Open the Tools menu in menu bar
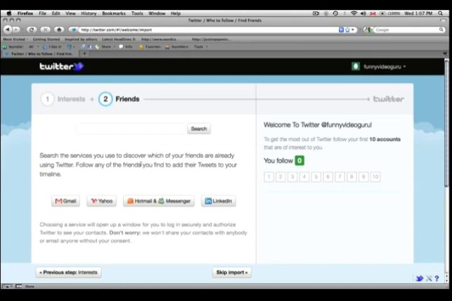Screen dimensions: 452x301 [x=137, y=13]
